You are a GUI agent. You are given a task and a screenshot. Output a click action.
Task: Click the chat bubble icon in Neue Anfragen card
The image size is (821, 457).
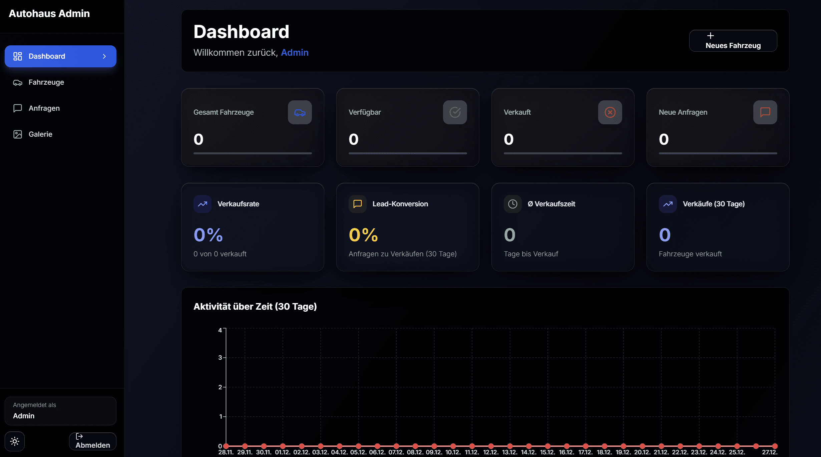tap(765, 112)
